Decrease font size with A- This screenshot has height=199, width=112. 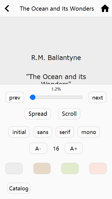38,148
